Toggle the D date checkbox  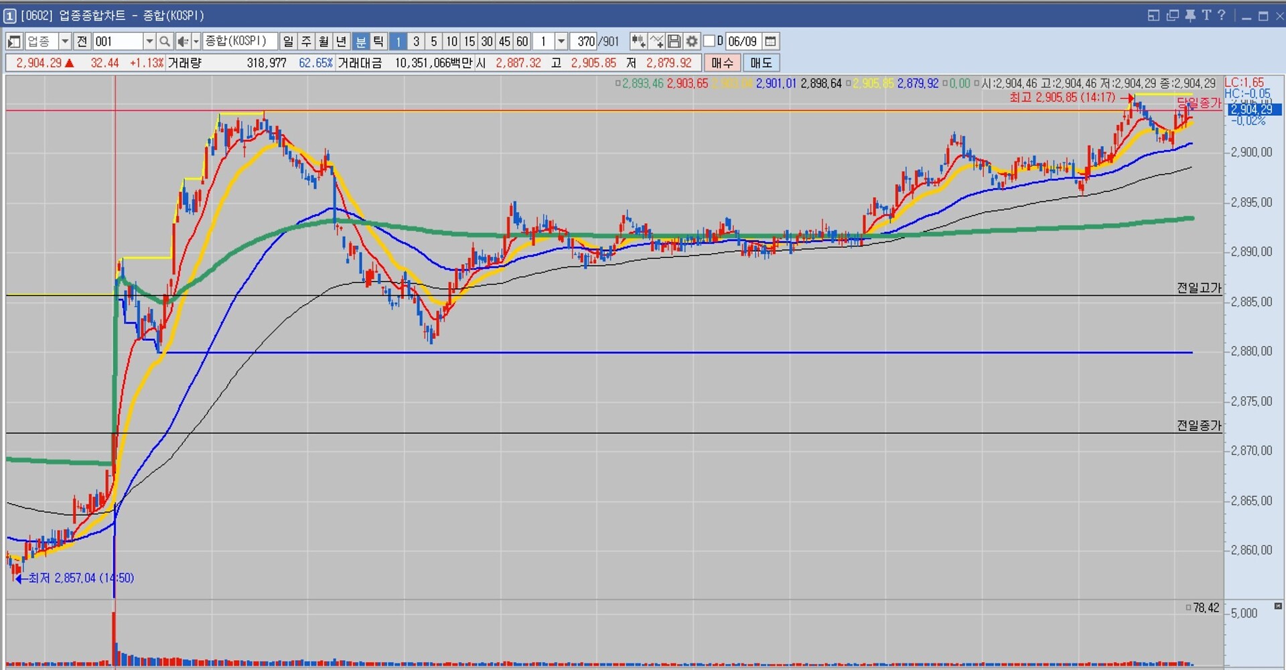[709, 42]
